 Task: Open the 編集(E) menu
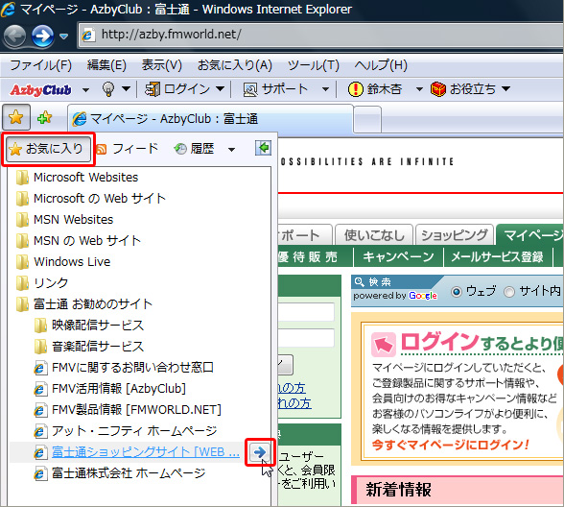[106, 65]
